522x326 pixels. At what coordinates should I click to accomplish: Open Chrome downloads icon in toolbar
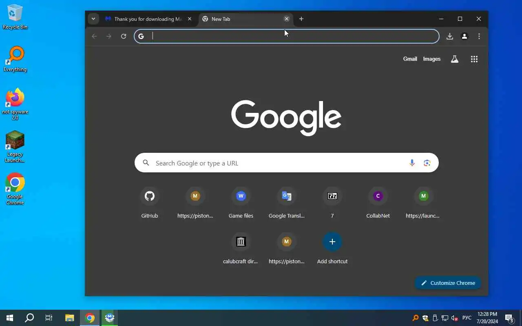point(450,36)
